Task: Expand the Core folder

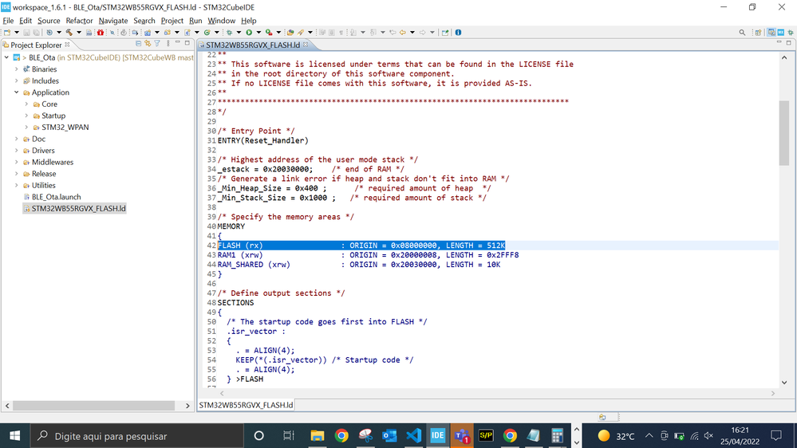Action: click(x=26, y=104)
